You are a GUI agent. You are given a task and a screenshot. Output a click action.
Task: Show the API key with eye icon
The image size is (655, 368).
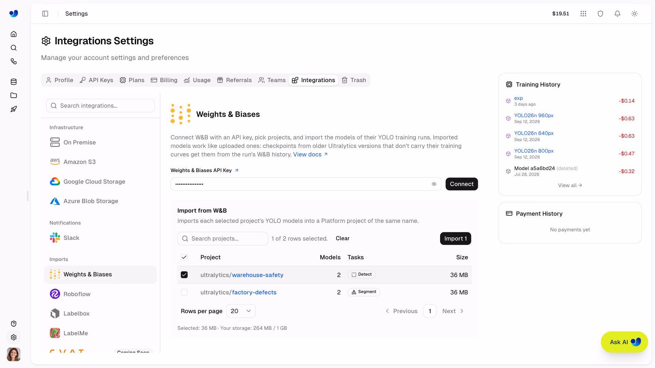(434, 184)
